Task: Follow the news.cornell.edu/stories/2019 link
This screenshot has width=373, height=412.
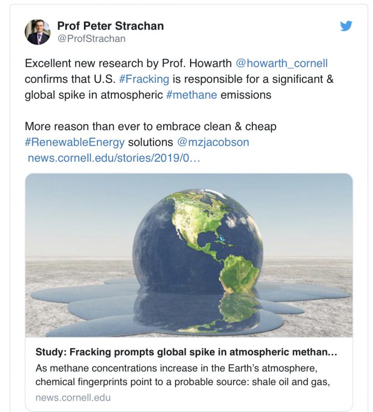Action: pos(113,158)
